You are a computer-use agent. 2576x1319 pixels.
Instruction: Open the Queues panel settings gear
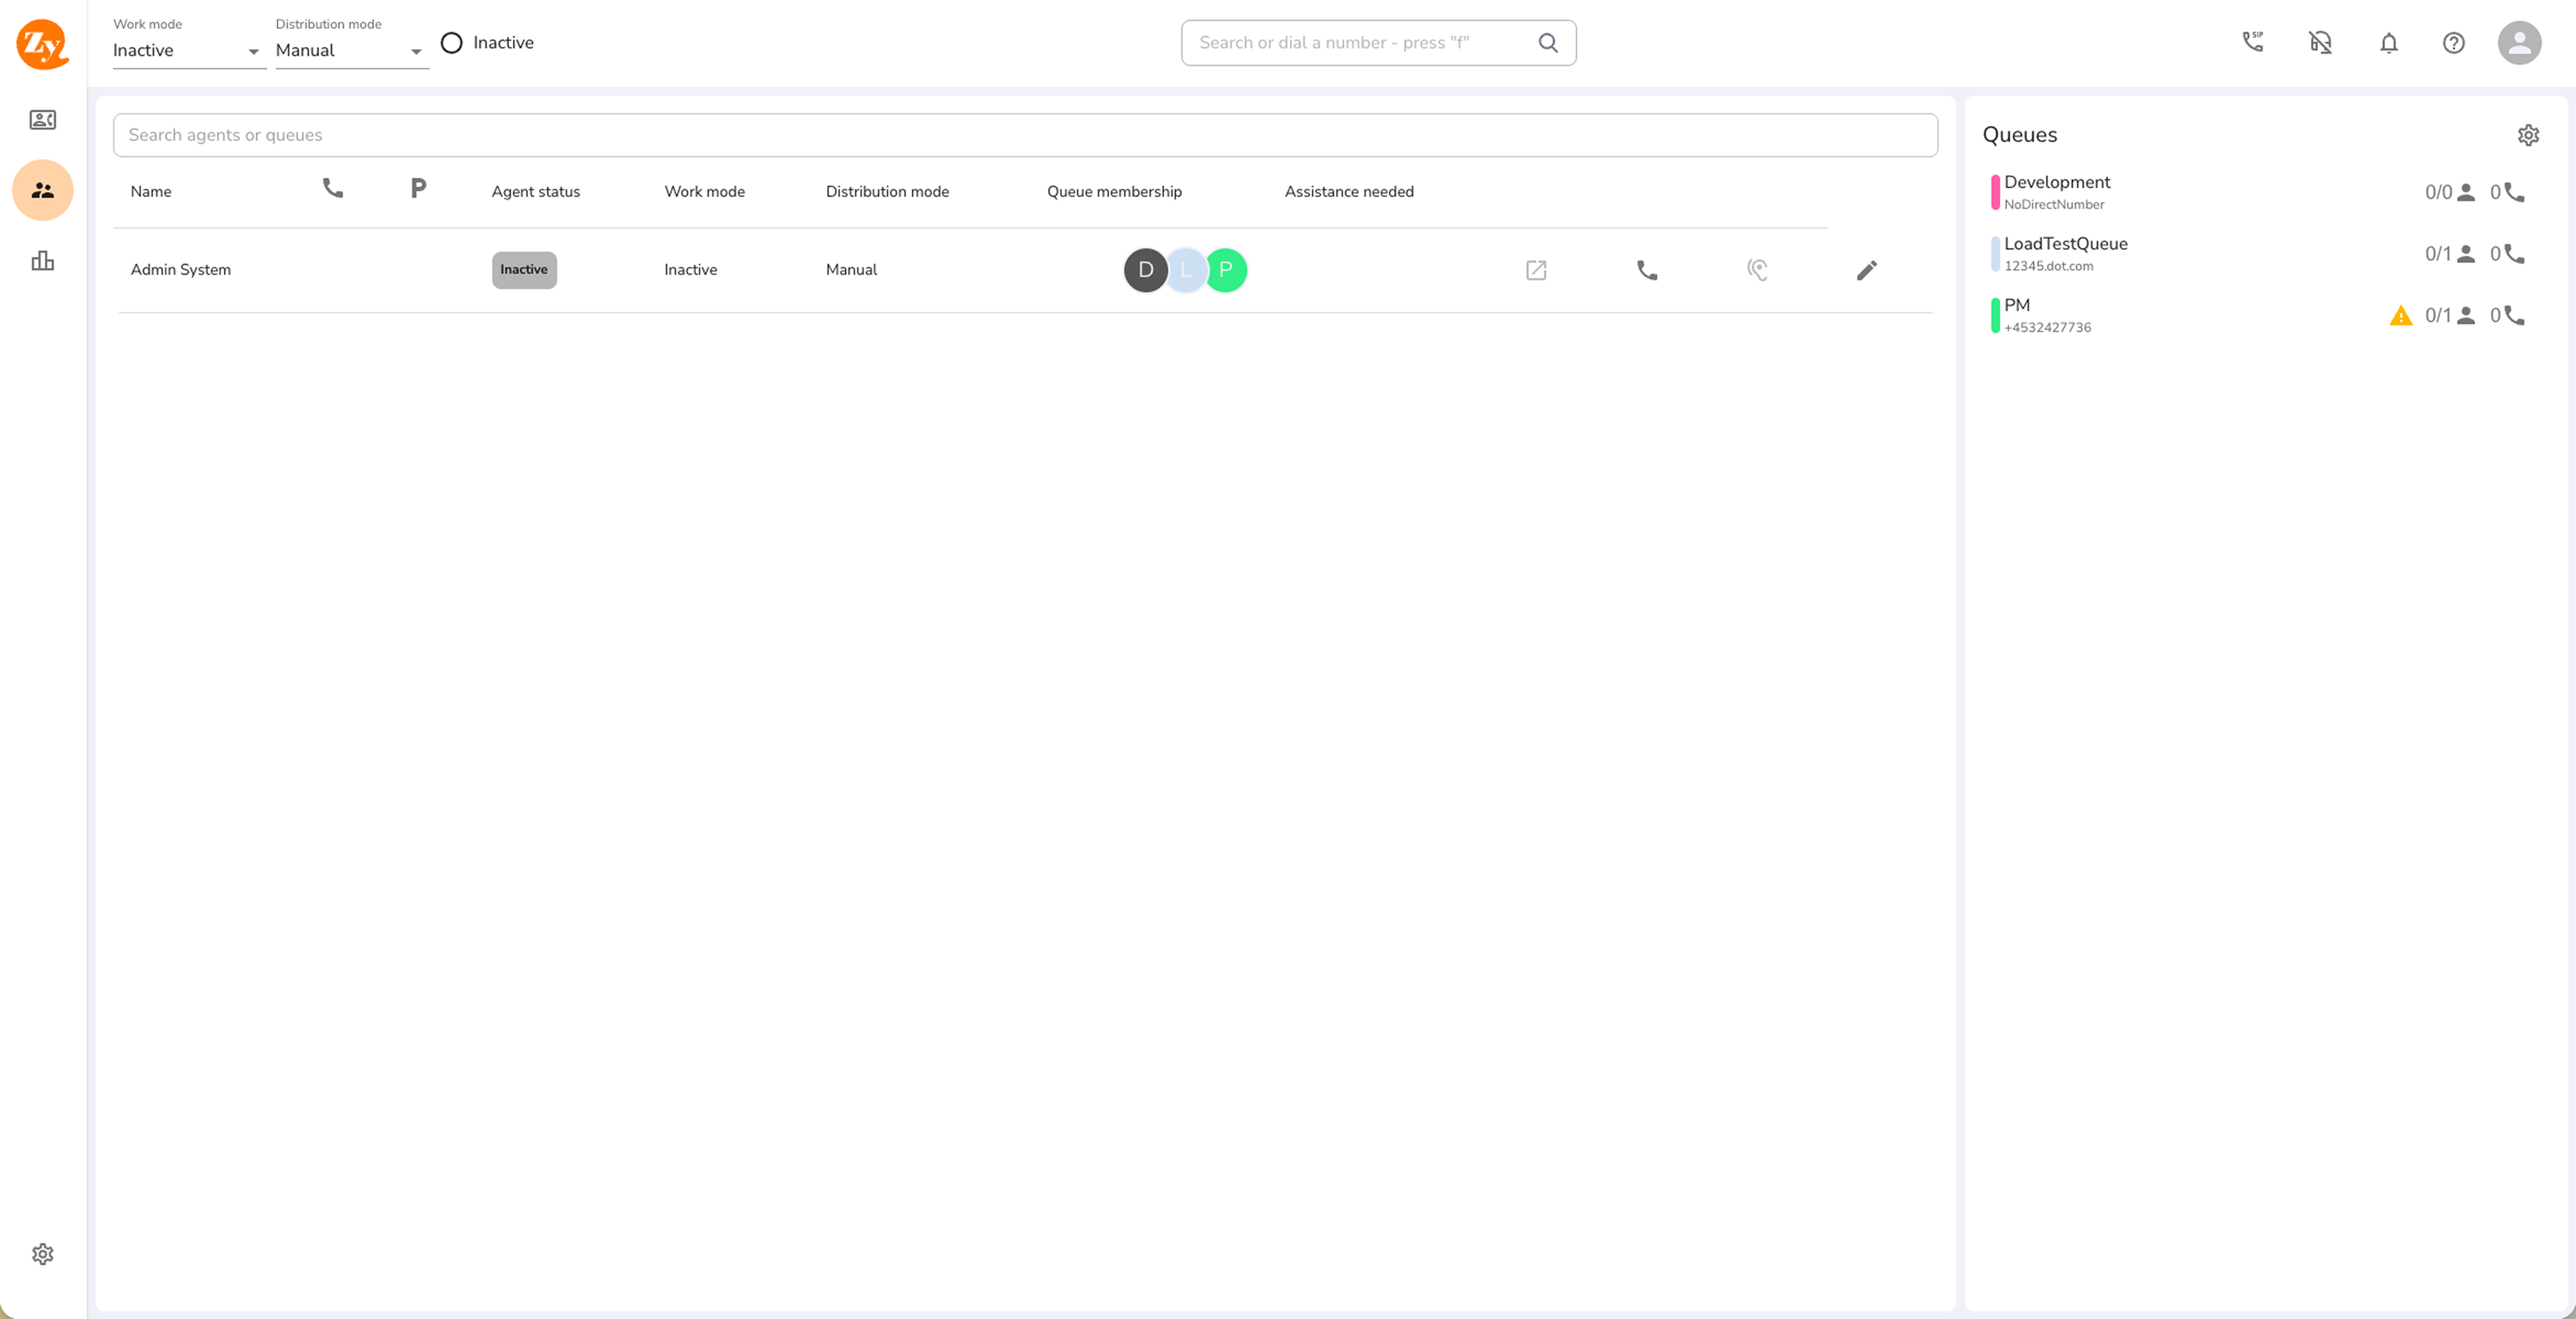pyautogui.click(x=2528, y=135)
